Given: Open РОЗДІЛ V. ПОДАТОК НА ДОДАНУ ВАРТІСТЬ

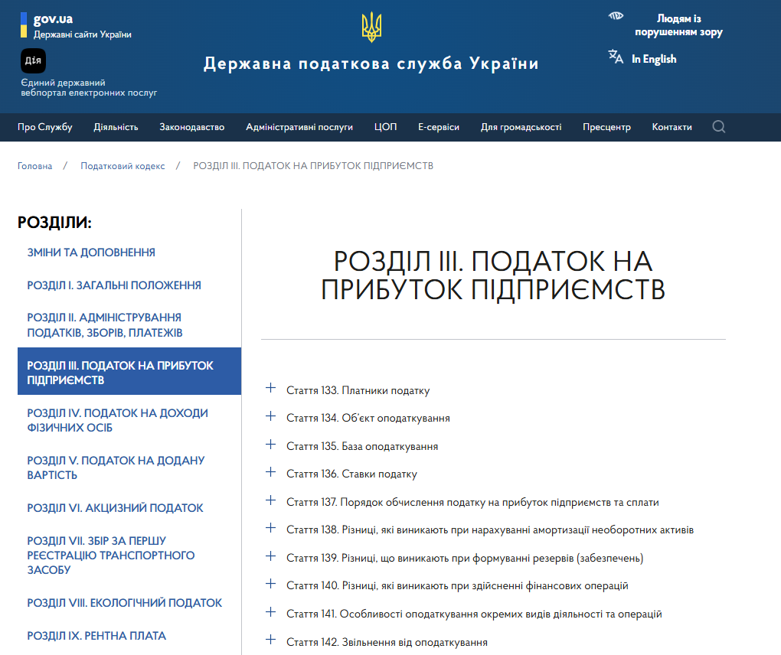Looking at the screenshot, I should (116, 468).
